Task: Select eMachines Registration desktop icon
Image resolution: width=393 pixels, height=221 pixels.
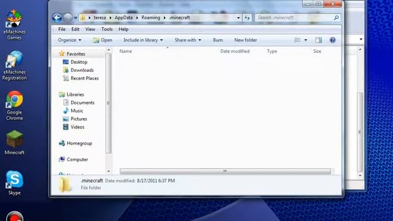Action: pyautogui.click(x=14, y=66)
